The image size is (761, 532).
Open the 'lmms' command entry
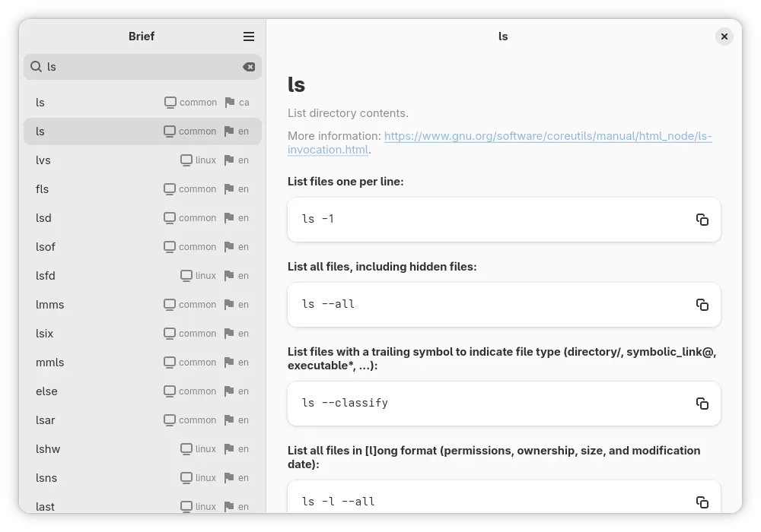142,305
